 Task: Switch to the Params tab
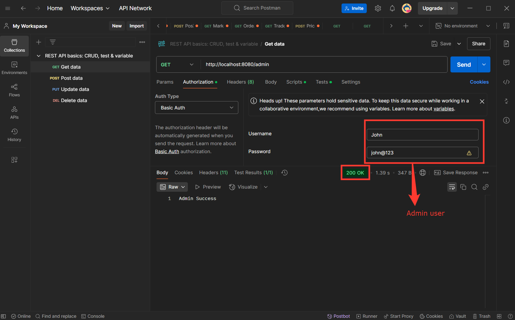(165, 82)
